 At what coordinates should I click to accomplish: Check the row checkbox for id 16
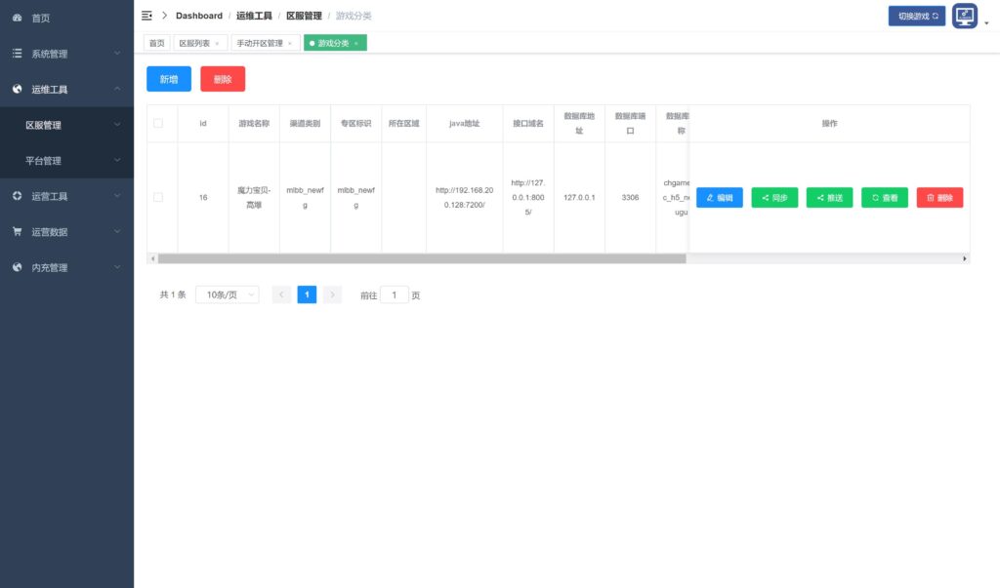tap(158, 197)
